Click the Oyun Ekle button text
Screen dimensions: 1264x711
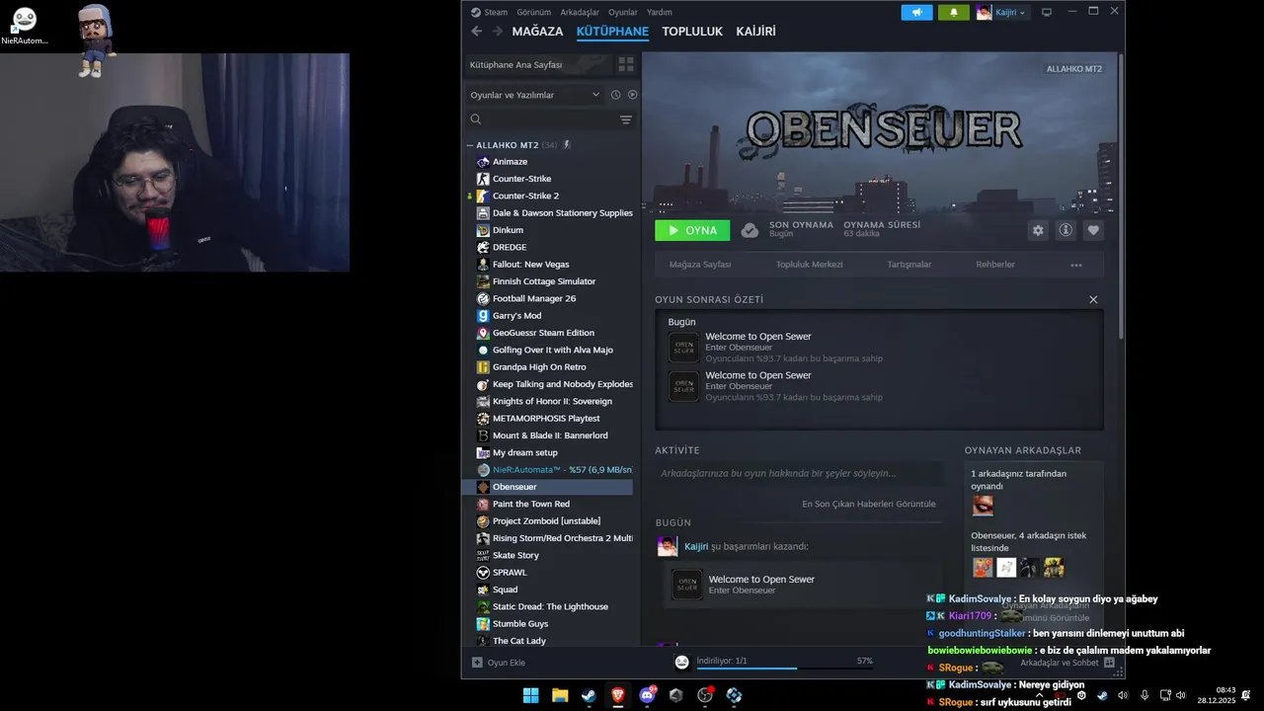(x=507, y=663)
